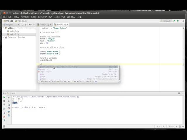Viewport: 187px width, 140px height.
Task: Run video2 with the toolbar play icon
Action: (x=174, y=21)
